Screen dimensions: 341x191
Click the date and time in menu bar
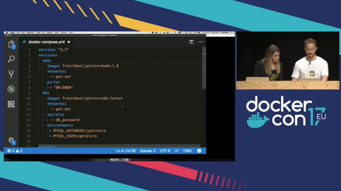(x=210, y=33)
